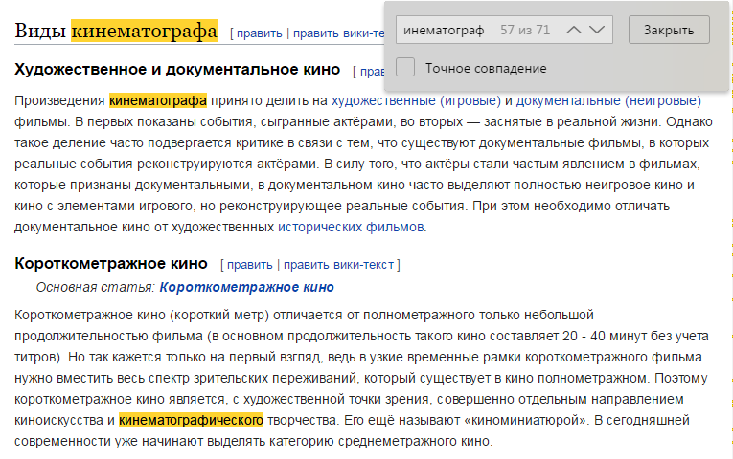
Task: Click highlighted word кинематографического
Action: 191,421
